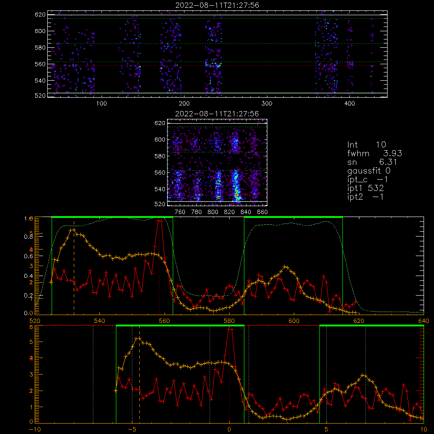Select the 'gaussfit 0' parameter line
434x434 pixels.
[x=368, y=171]
